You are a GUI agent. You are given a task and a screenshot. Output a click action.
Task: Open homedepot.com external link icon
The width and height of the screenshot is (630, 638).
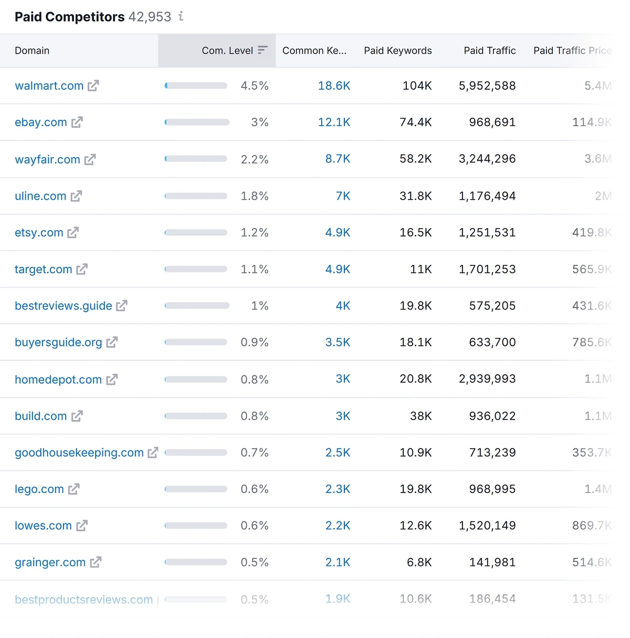(x=112, y=379)
